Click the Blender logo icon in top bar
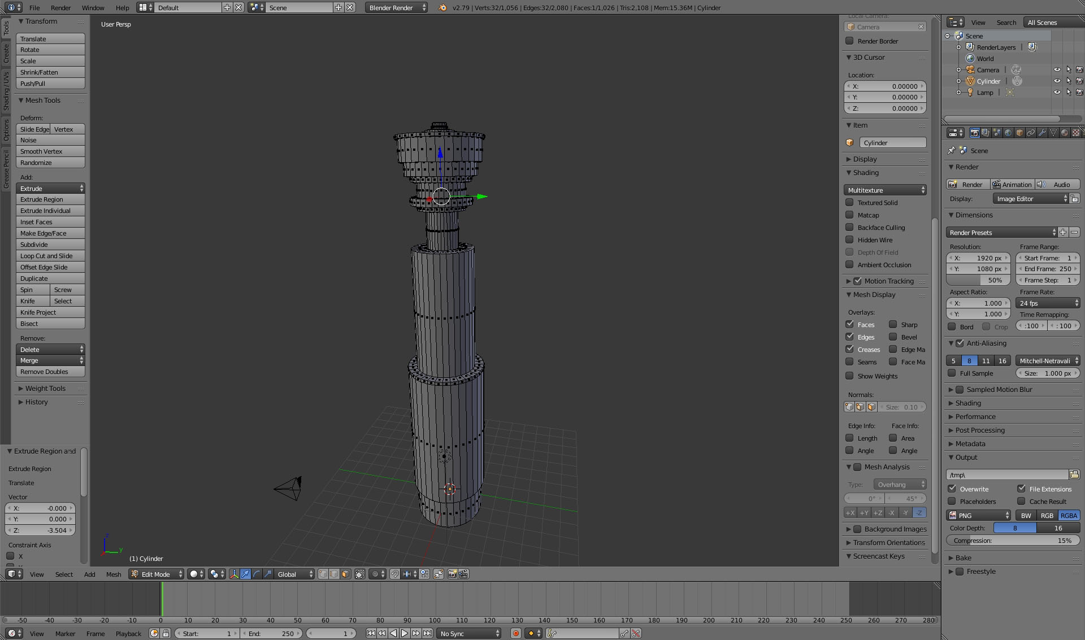 click(x=443, y=7)
